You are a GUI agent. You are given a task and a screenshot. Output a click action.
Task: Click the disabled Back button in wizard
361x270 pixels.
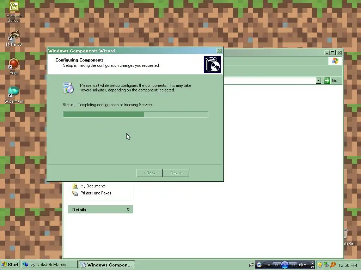click(x=149, y=173)
